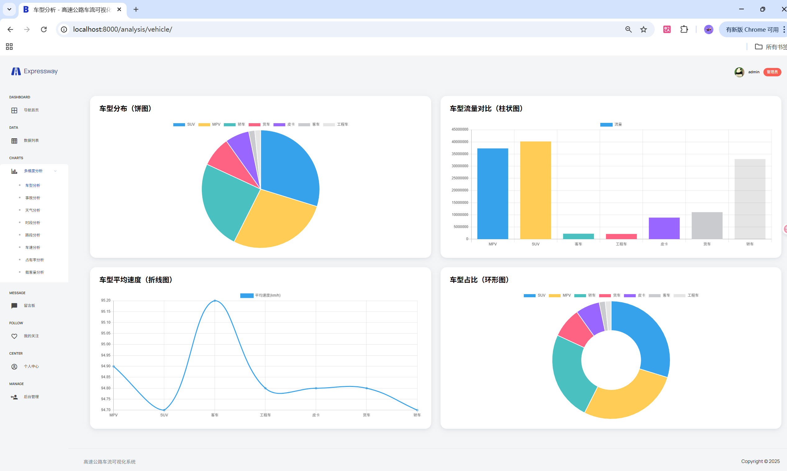Screen dimensions: 787x471
Task: Open the 留言板 message icon
Action: 14,306
